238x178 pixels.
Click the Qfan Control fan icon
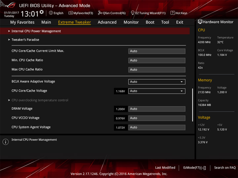(100, 13)
